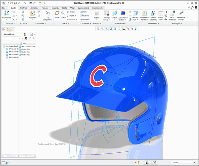199x166 pixels.
Task: Click the Zoom Out icon in graphics toolbar
Action: [106, 29]
